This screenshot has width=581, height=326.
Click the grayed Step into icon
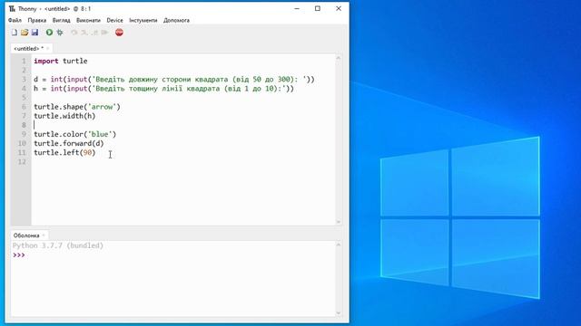coord(84,33)
